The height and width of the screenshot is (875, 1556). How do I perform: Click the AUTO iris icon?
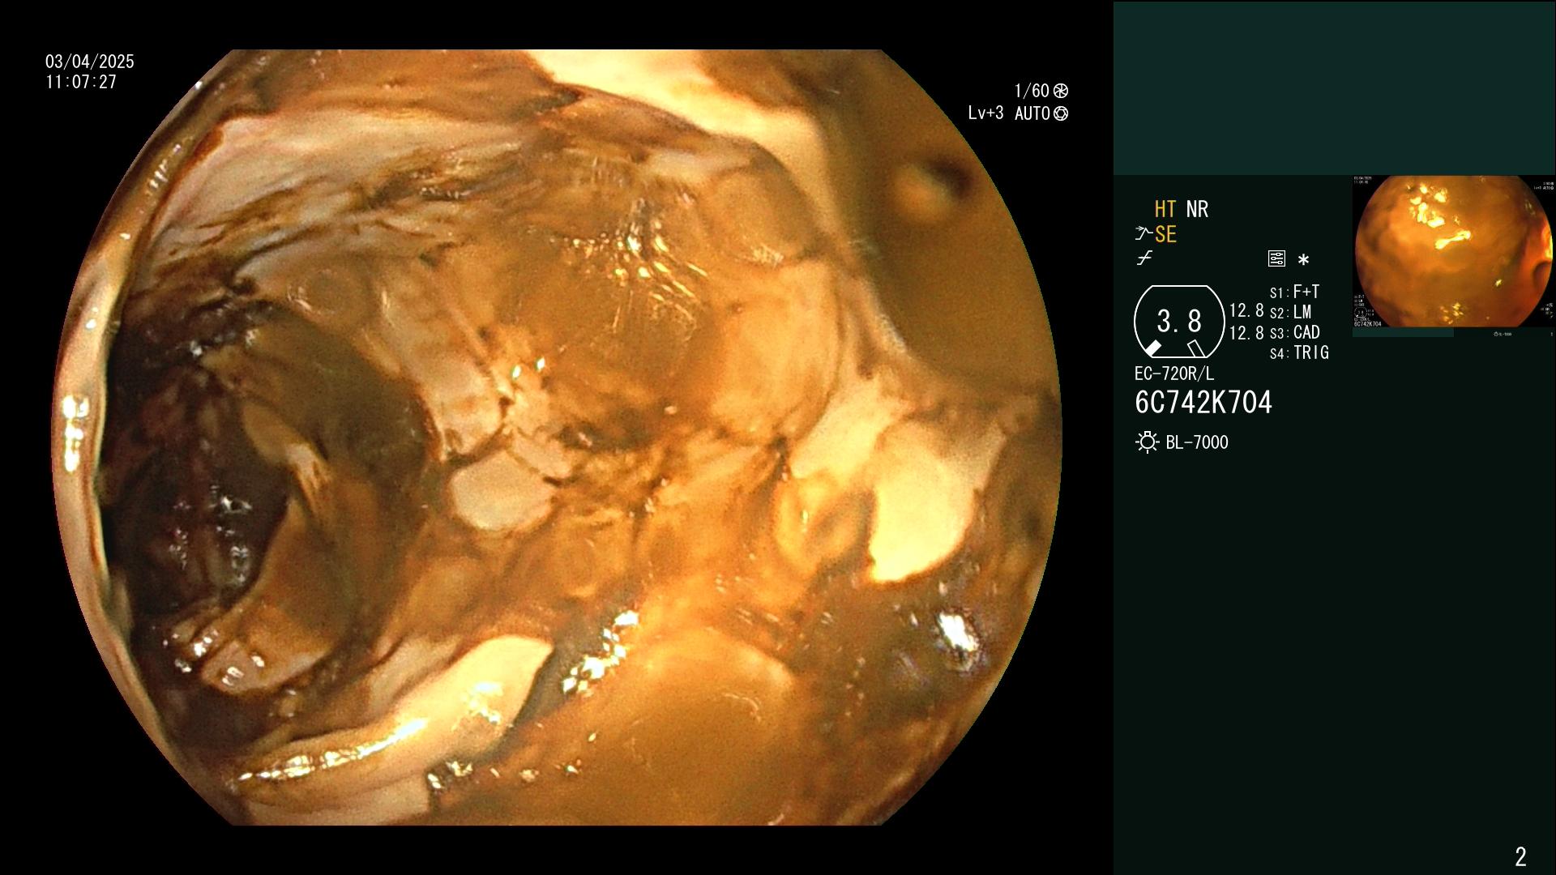click(x=1060, y=113)
